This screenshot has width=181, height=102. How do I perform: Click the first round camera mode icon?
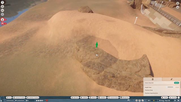pos(137,101)
